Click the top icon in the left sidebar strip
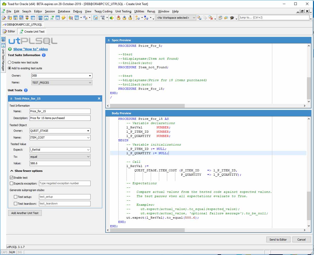 click(3, 40)
